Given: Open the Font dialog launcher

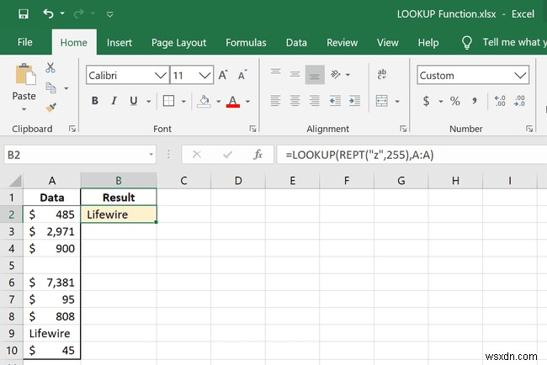Looking at the screenshot, I should pos(253,129).
